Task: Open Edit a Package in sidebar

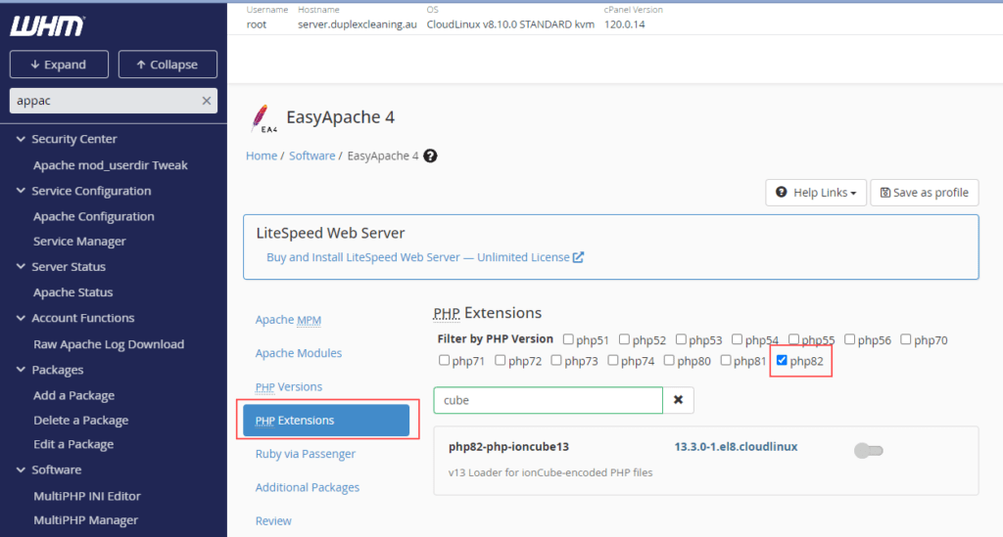Action: [73, 444]
